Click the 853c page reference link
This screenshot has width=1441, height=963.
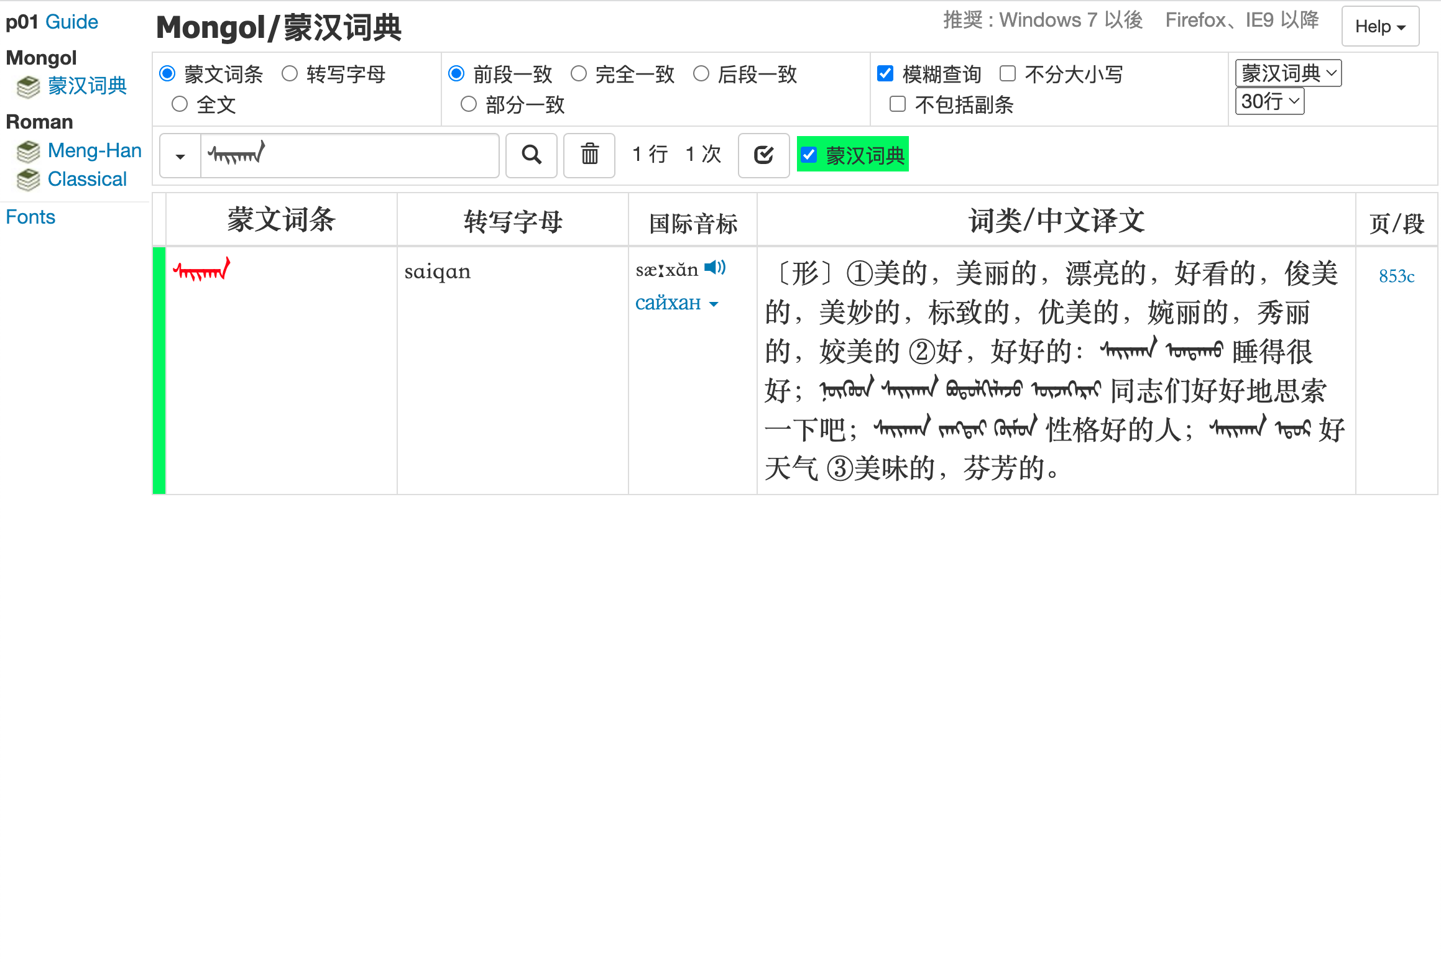[x=1396, y=276]
